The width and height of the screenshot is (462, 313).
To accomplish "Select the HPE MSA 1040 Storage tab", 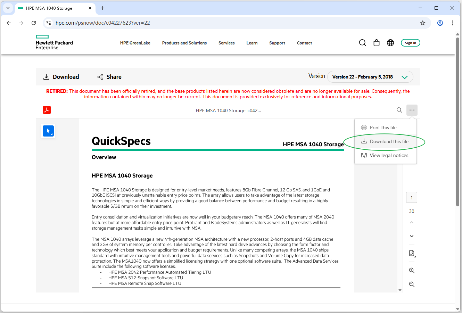I will click(x=55, y=8).
